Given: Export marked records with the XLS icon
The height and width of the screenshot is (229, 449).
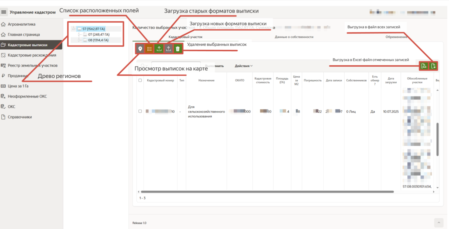Looking at the screenshot, I should pyautogui.click(x=424, y=66).
